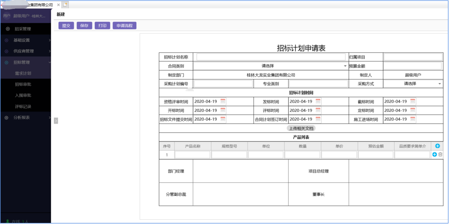
Task: Click the 上传相关文档 upload button
Action: click(x=301, y=129)
